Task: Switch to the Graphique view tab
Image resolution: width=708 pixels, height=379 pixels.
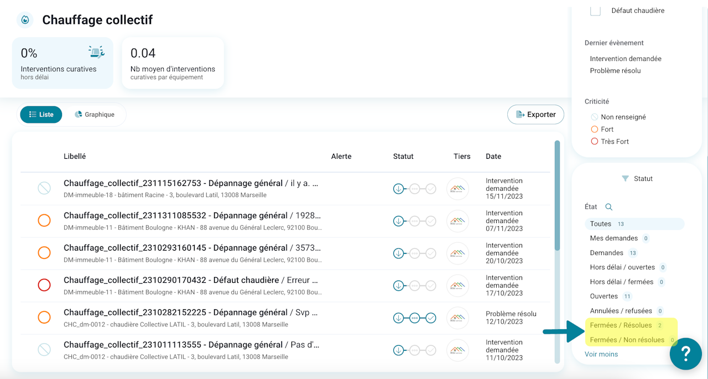Action: (x=94, y=115)
